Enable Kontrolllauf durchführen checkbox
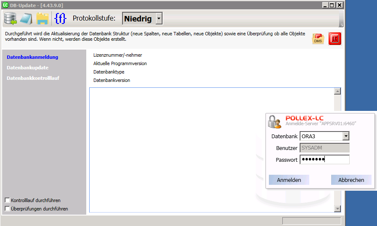Image resolution: width=377 pixels, height=226 pixels. click(7, 200)
